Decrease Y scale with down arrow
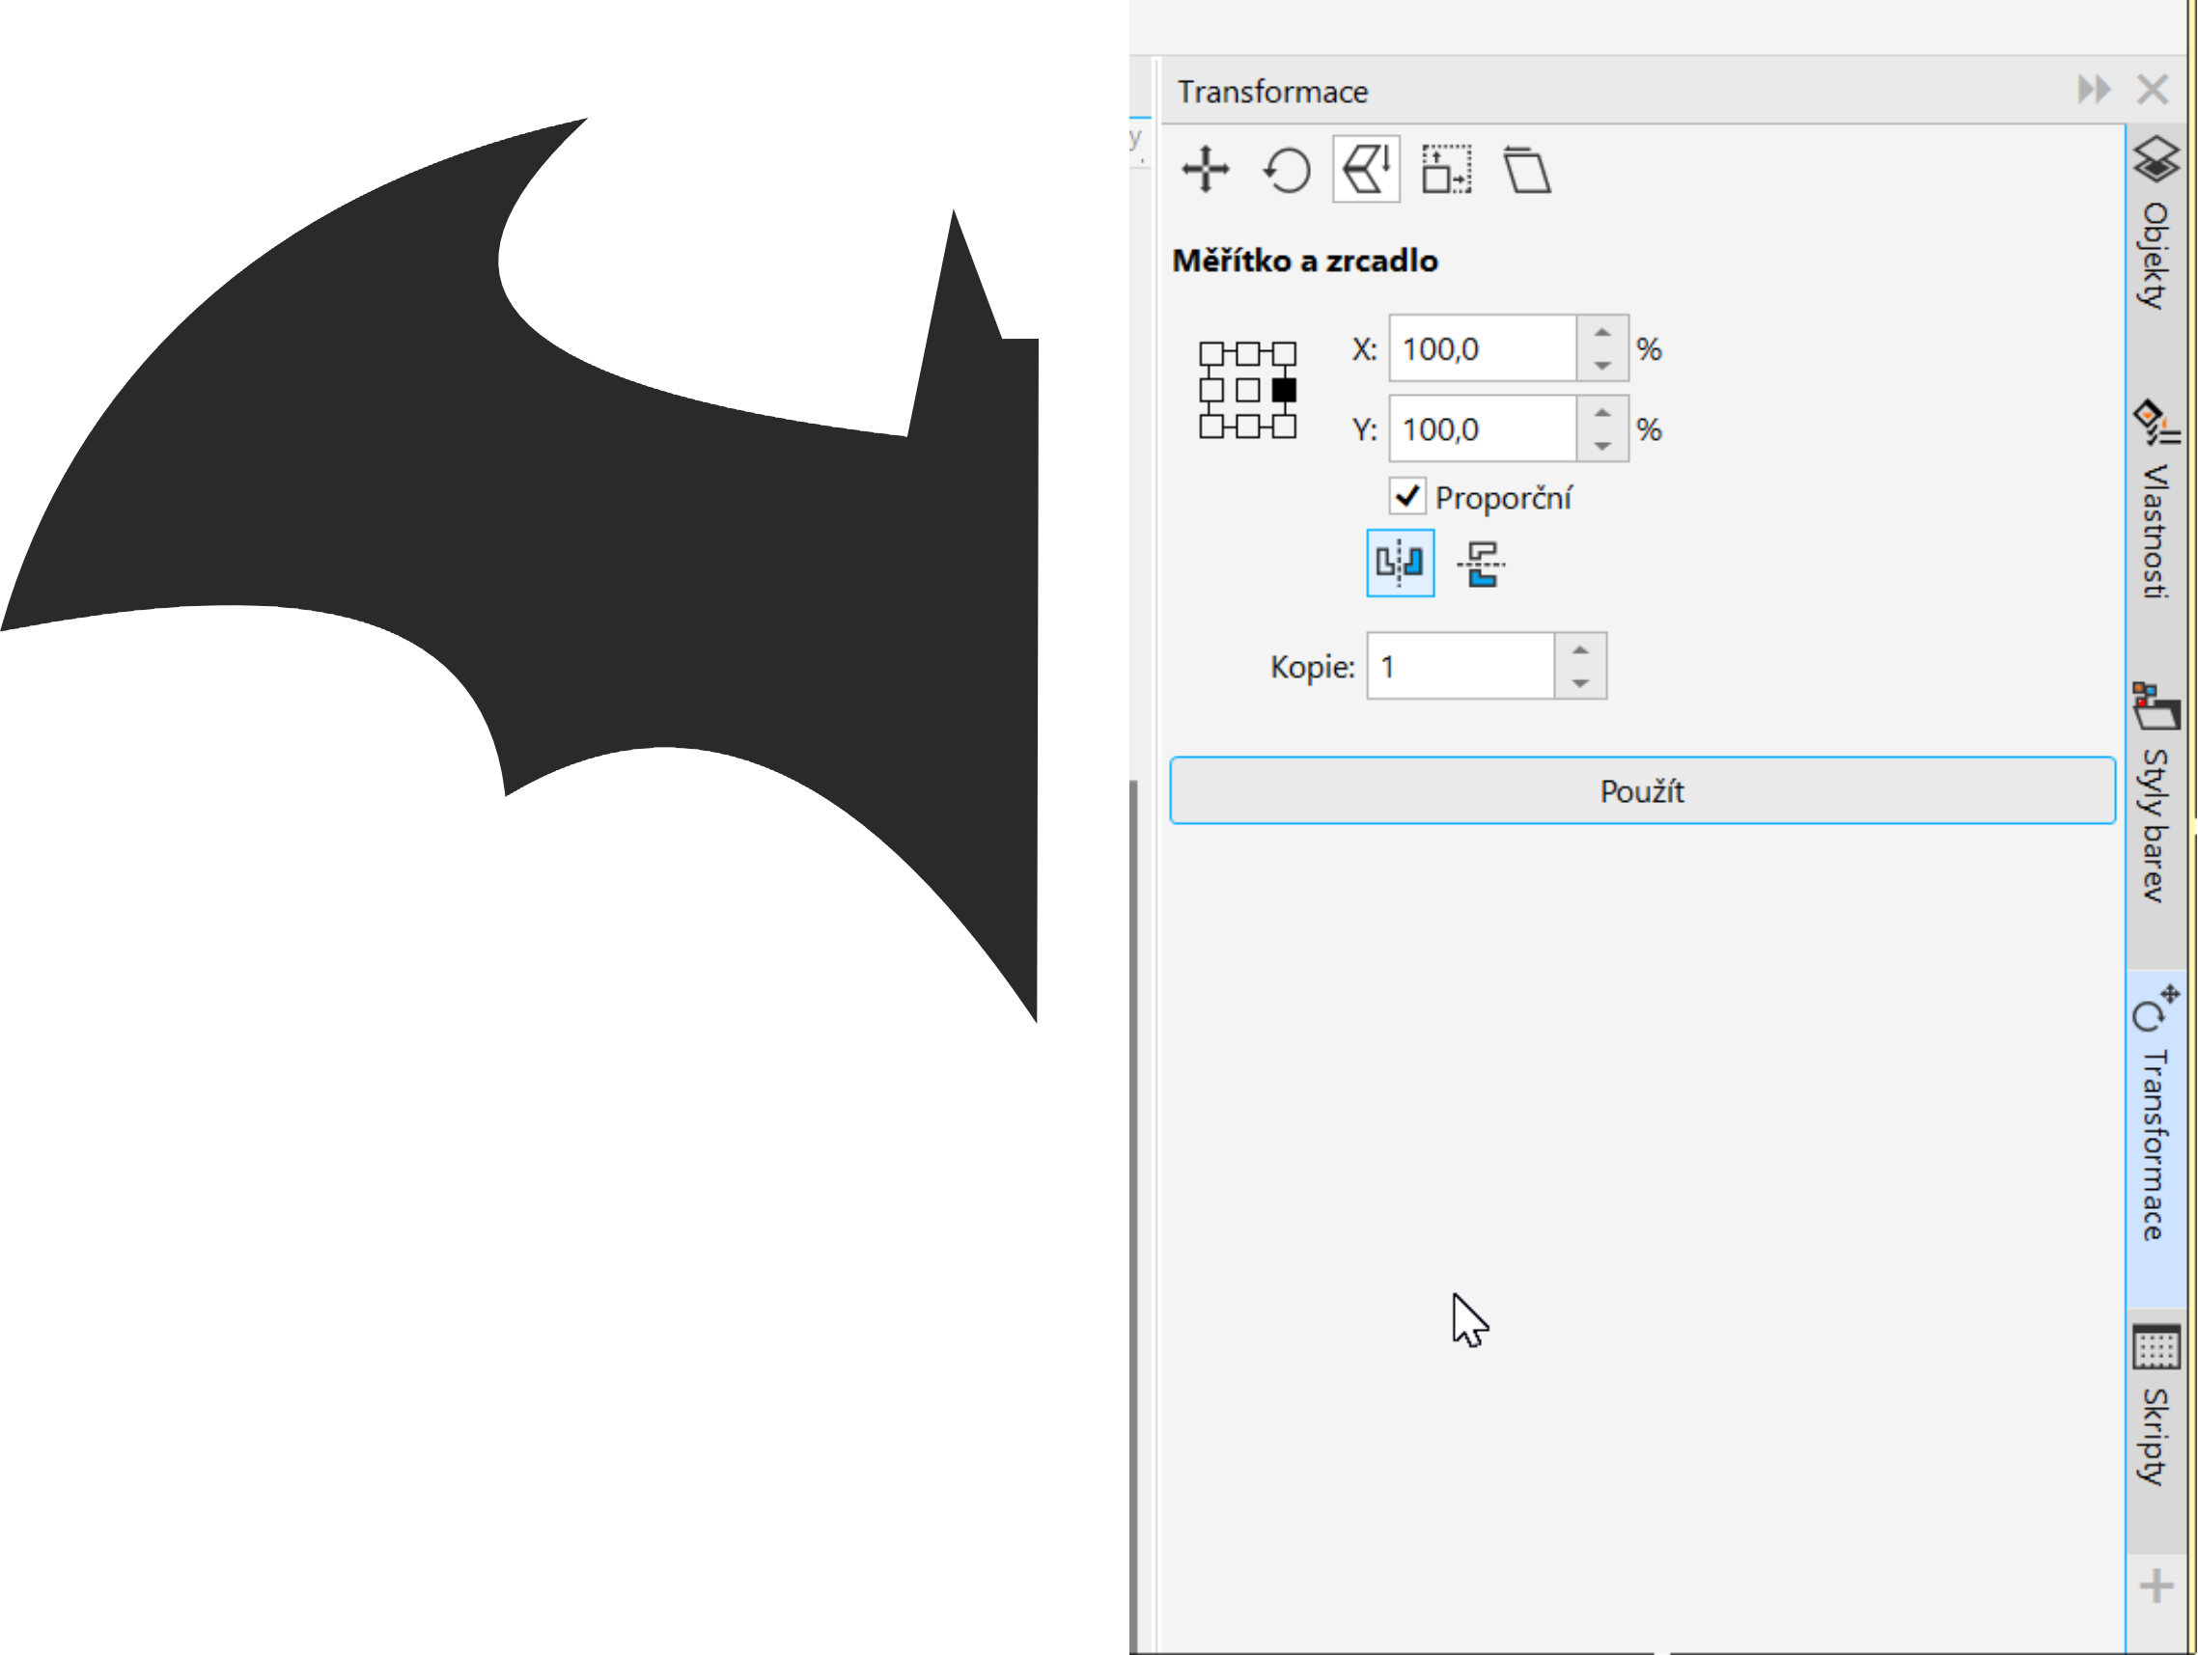The width and height of the screenshot is (2198, 1655). [x=1601, y=446]
